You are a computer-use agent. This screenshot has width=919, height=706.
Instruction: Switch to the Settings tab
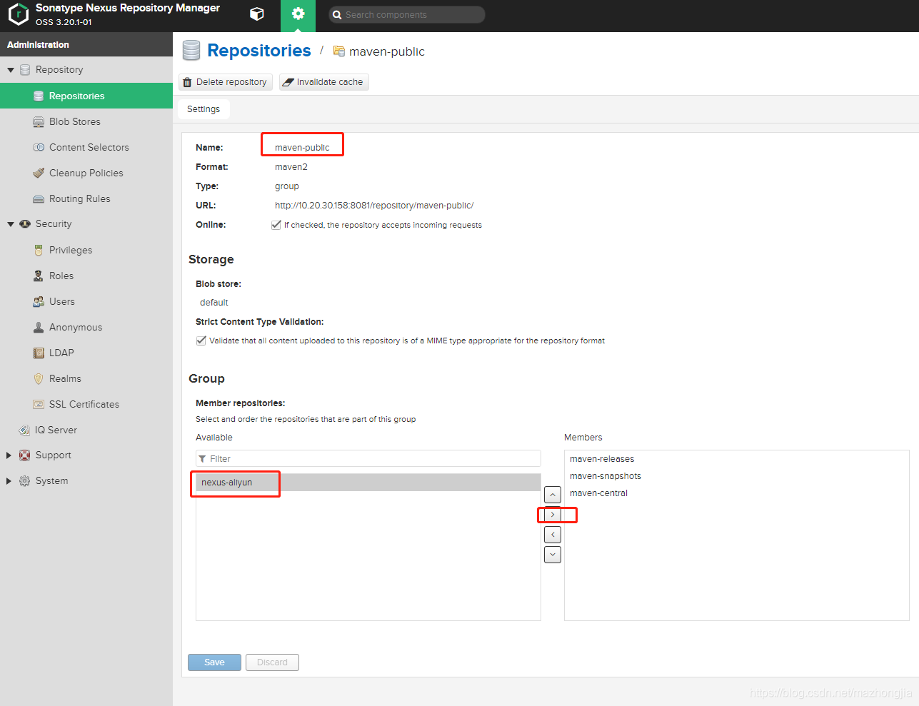click(204, 109)
